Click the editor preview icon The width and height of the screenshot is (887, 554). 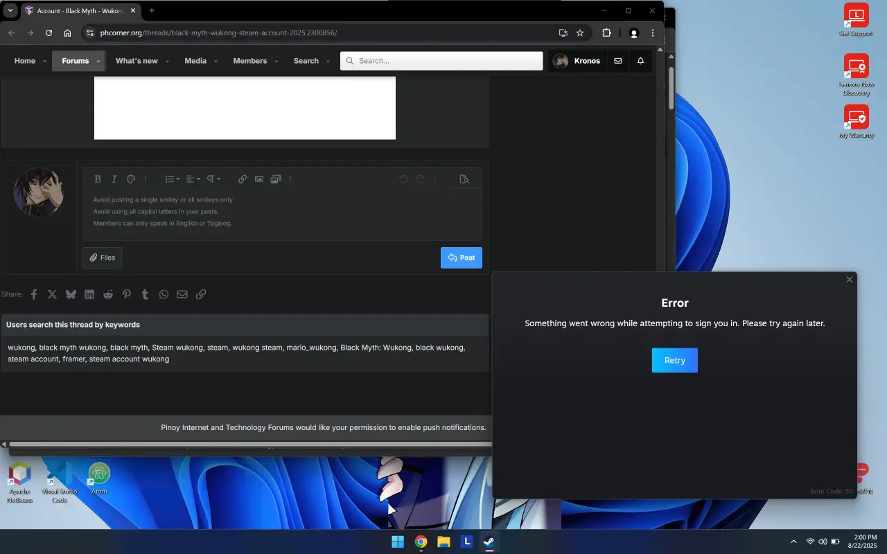(x=464, y=179)
